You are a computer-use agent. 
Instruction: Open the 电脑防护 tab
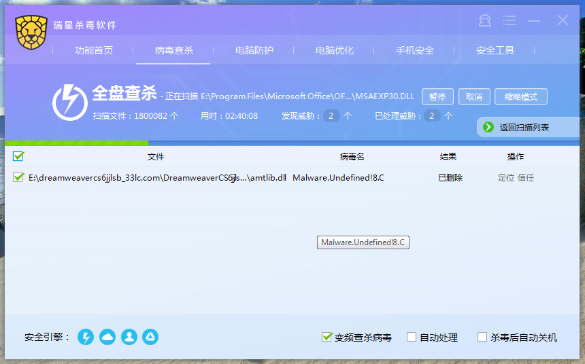pyautogui.click(x=254, y=50)
